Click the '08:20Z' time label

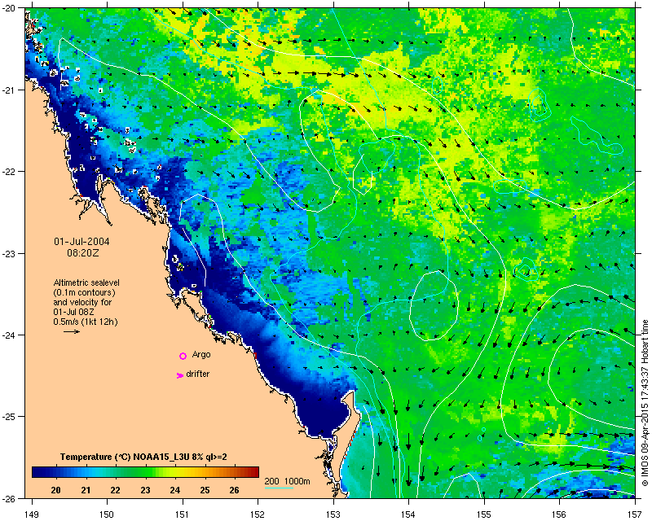coord(83,252)
